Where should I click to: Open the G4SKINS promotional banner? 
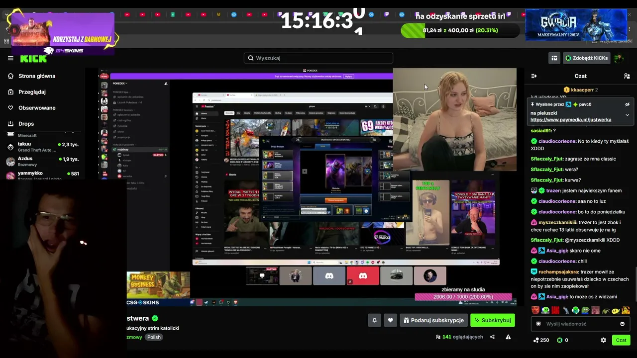pos(63,34)
